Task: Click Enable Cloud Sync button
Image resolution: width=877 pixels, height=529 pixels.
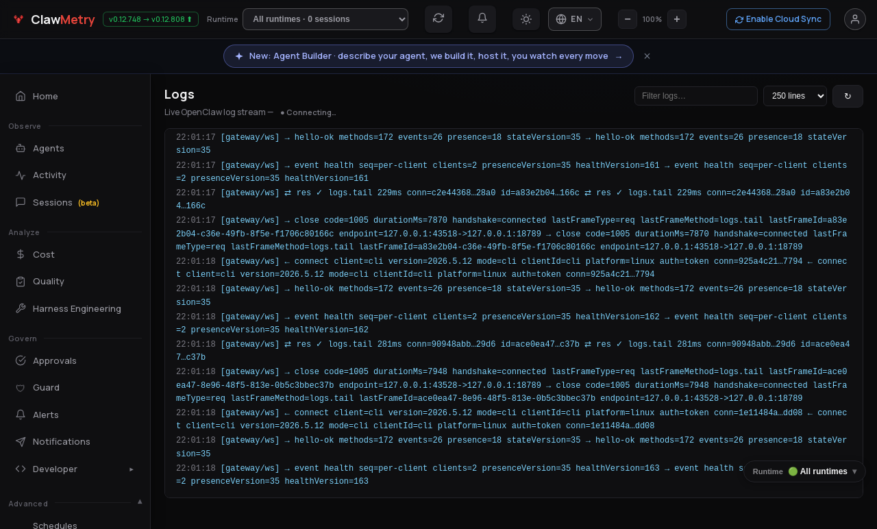Action: pyautogui.click(x=778, y=19)
